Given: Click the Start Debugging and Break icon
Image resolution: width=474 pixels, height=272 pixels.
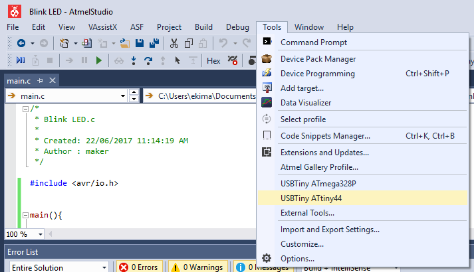Looking at the screenshot, I should tap(21, 60).
